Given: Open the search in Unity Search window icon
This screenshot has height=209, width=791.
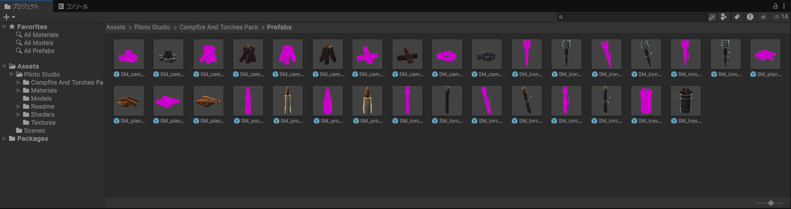Looking at the screenshot, I should coord(712,17).
